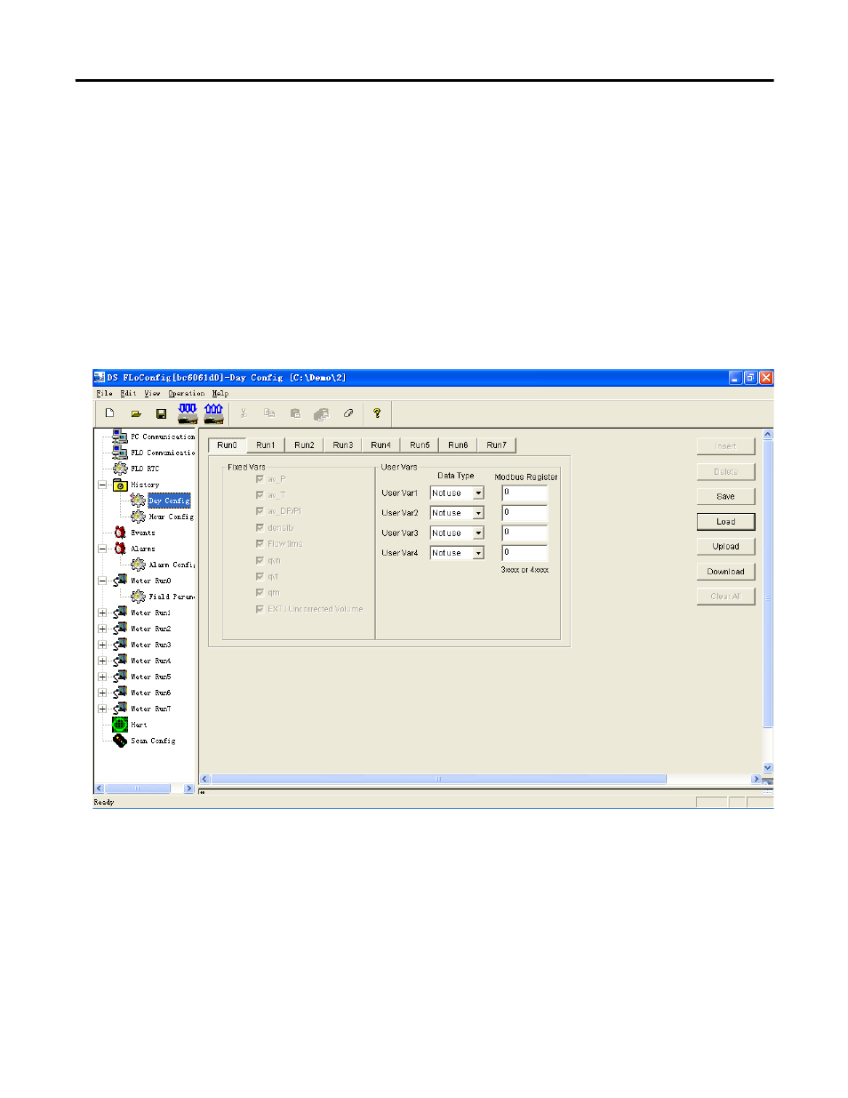
Task: Expand the Meter Run1 tree node
Action: (x=102, y=613)
